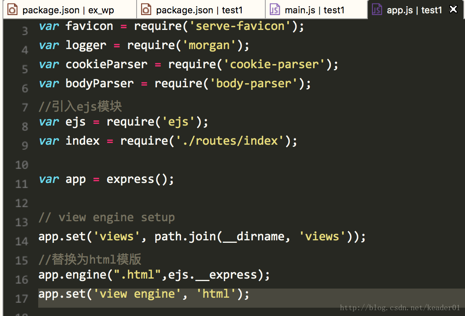Click line number 13 in gutter
This screenshot has height=316, width=465.
(x=22, y=222)
